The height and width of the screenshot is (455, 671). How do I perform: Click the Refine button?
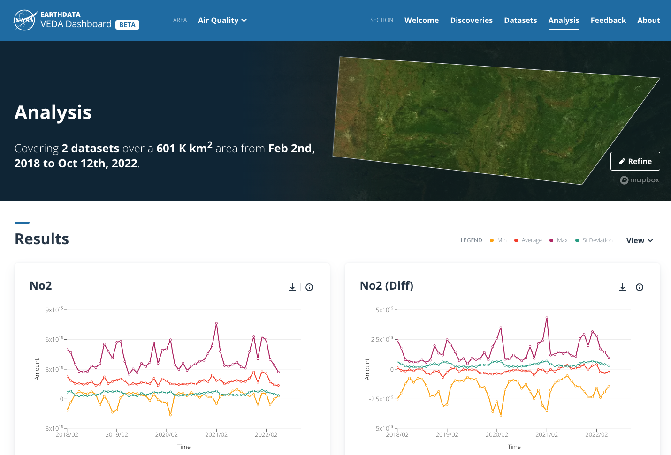coord(635,161)
